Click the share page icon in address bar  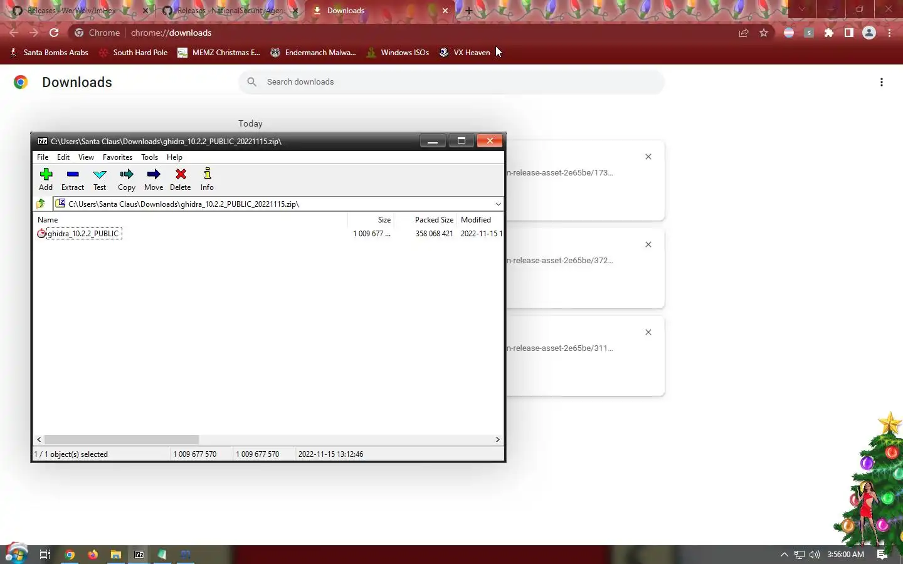tap(744, 33)
